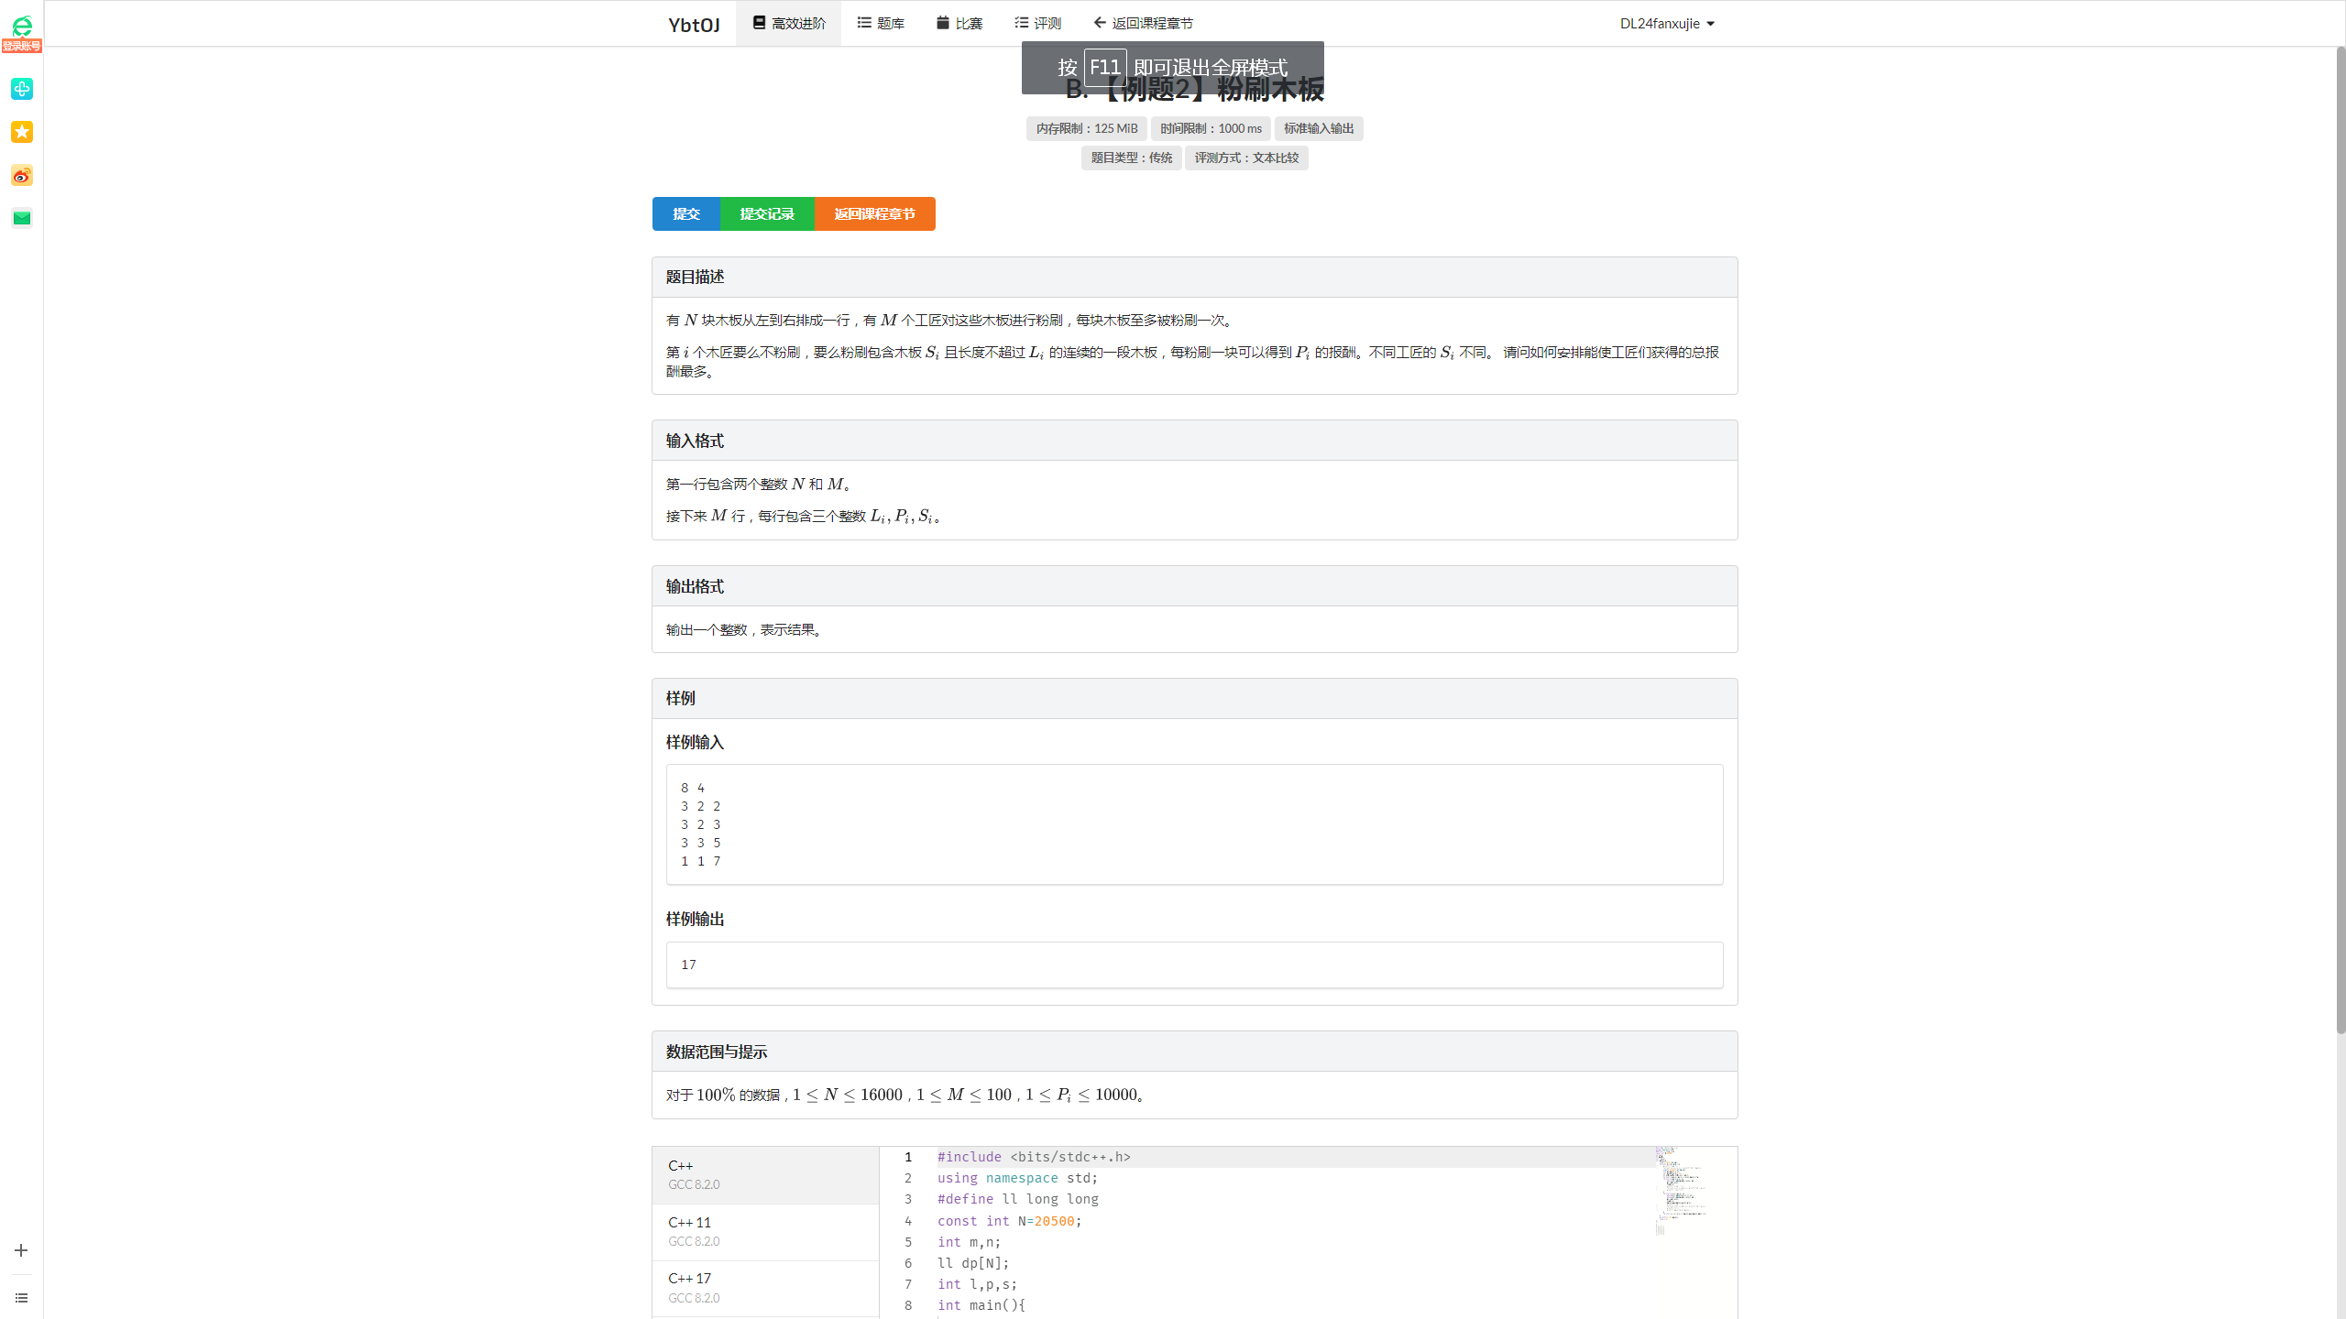Open the green mail sidebar icon
The width and height of the screenshot is (2346, 1319).
pos(22,218)
